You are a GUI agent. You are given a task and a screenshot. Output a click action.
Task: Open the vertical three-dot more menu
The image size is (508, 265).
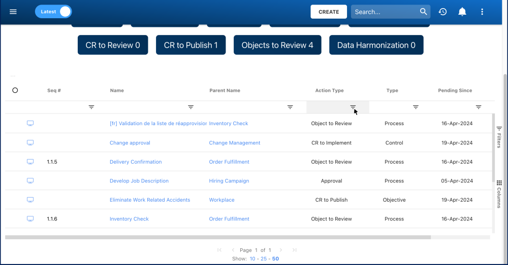pyautogui.click(x=482, y=12)
